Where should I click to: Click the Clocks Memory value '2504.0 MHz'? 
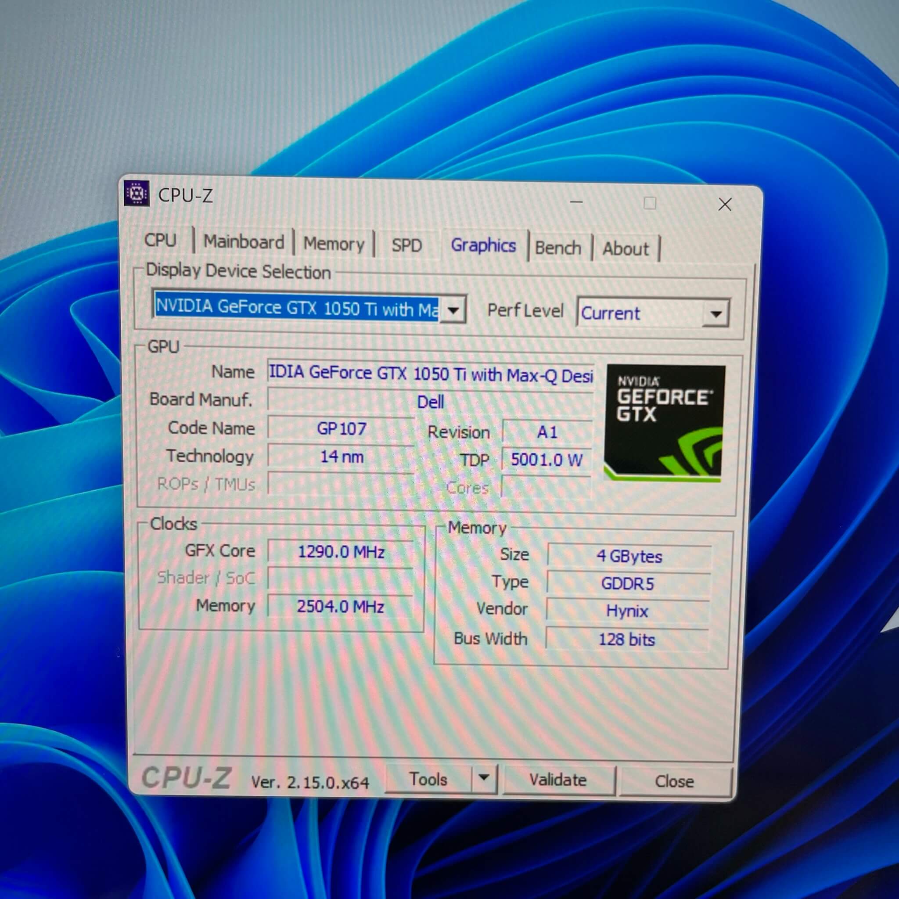click(340, 606)
